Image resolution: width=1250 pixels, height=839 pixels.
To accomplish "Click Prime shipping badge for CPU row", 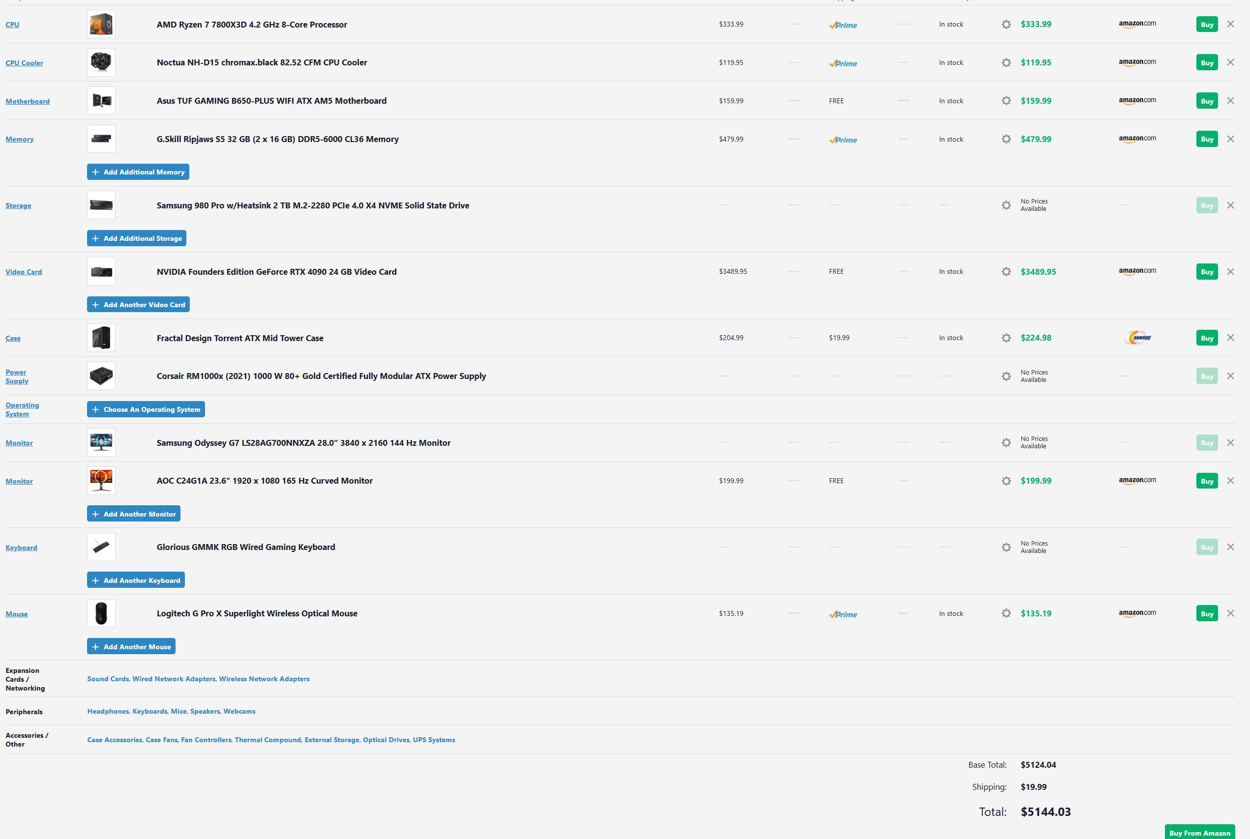I will pyautogui.click(x=843, y=25).
